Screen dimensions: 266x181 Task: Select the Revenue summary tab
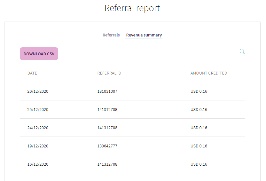(144, 35)
